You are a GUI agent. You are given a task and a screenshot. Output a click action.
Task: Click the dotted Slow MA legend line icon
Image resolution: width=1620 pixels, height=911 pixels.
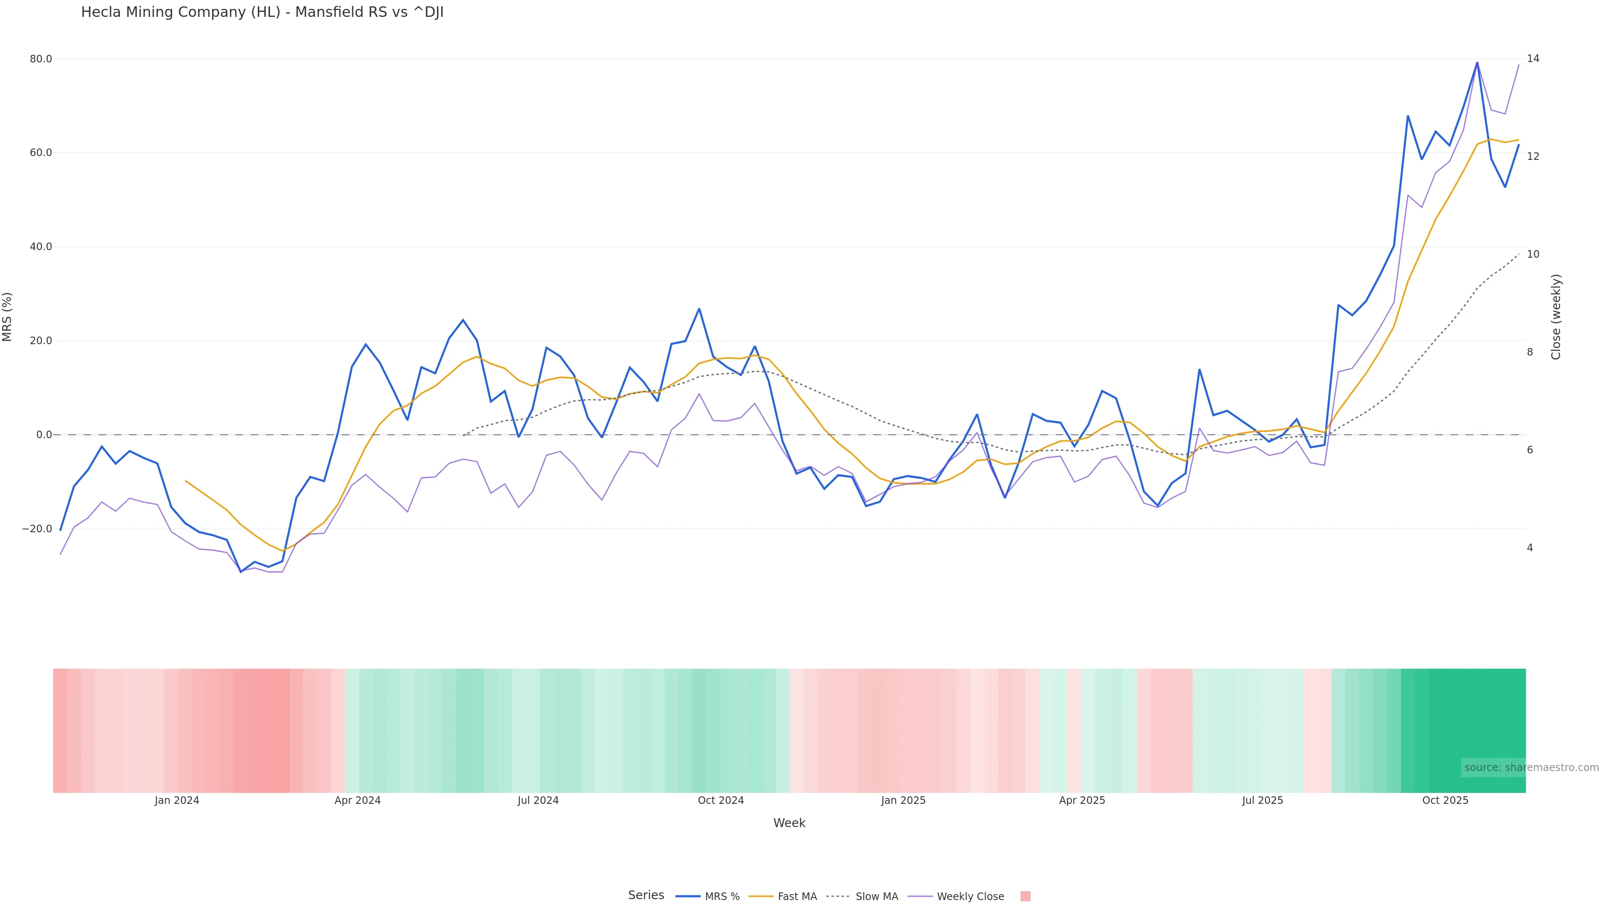[838, 897]
